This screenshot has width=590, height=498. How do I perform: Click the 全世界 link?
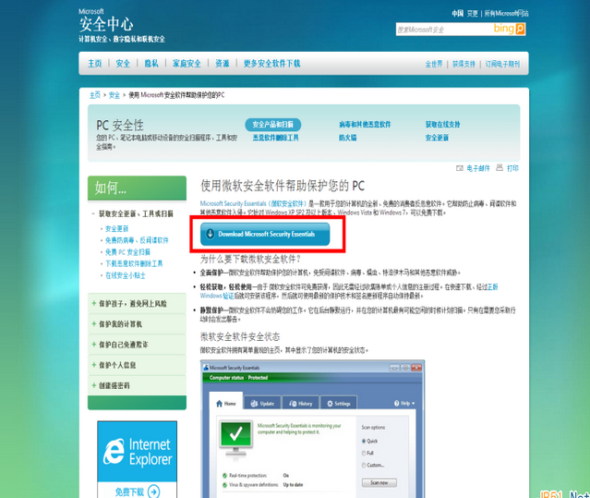coord(434,64)
